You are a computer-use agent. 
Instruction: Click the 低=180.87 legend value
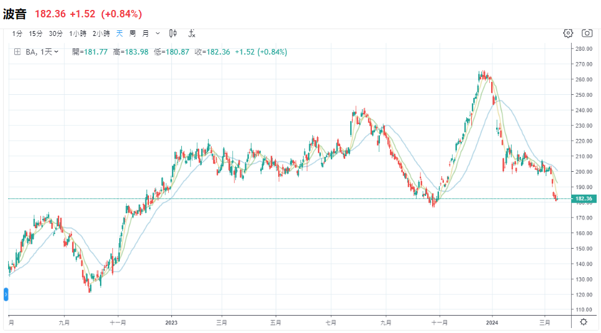click(172, 51)
